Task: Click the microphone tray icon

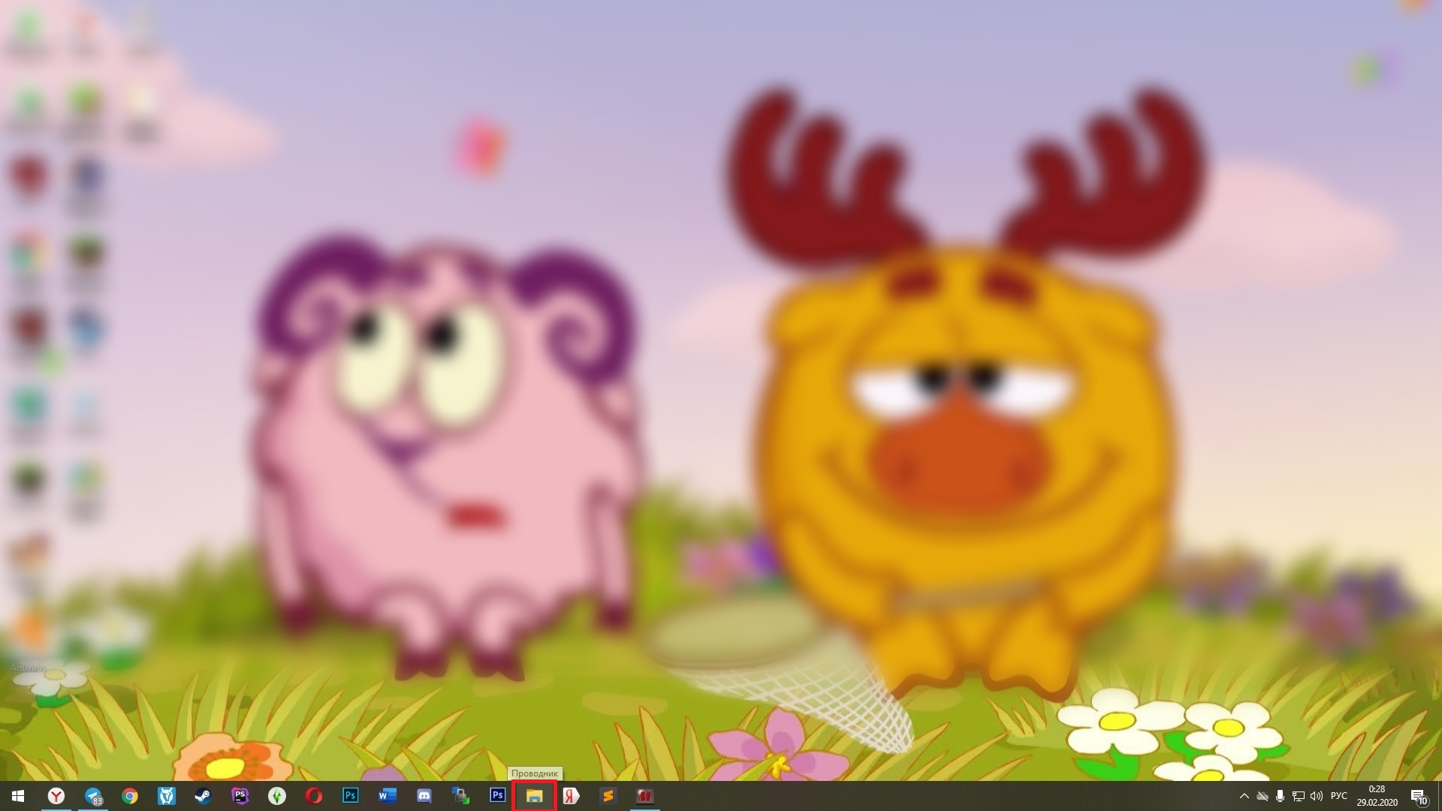Action: (1280, 796)
